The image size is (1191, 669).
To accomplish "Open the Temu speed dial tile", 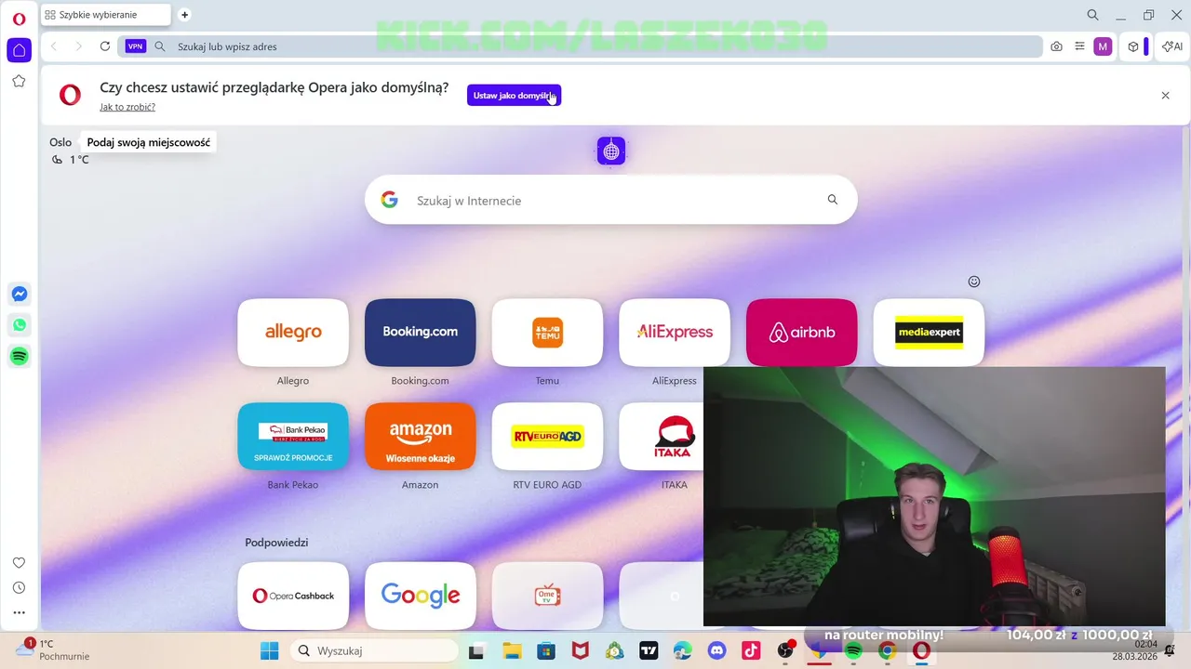I will [x=547, y=333].
